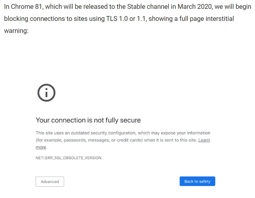Go Back to safety
Viewport: 255px width, 198px height.
(x=197, y=181)
